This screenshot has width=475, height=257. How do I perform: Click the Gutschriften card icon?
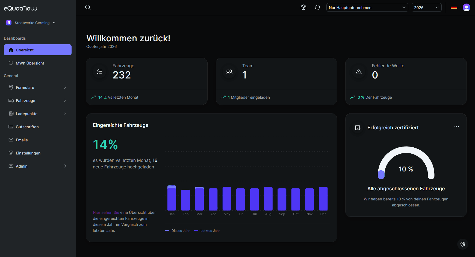point(11,127)
